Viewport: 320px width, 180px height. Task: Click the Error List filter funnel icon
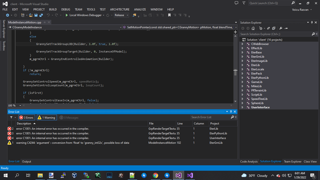point(11,118)
